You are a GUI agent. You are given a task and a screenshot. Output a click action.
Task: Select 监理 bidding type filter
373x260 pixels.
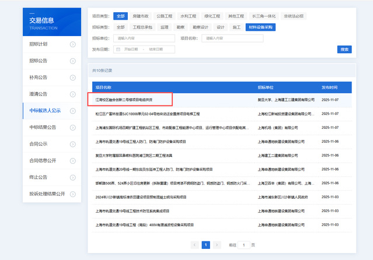pyautogui.click(x=165, y=27)
